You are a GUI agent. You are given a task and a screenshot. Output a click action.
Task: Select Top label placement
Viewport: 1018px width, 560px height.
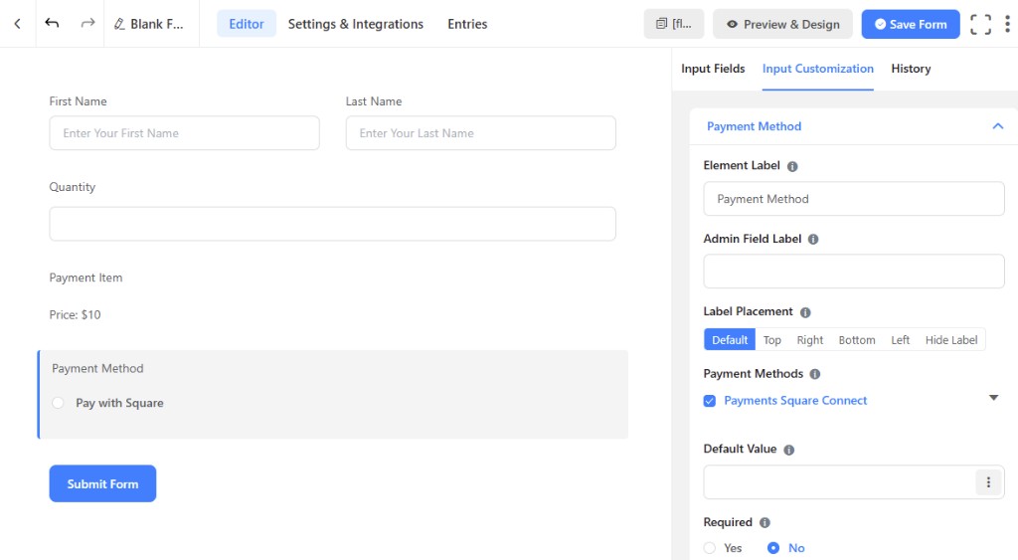coord(771,340)
